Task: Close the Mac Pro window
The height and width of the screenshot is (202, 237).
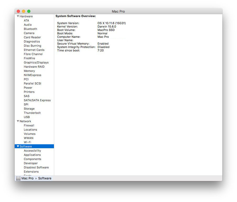Action: [x=18, y=11]
